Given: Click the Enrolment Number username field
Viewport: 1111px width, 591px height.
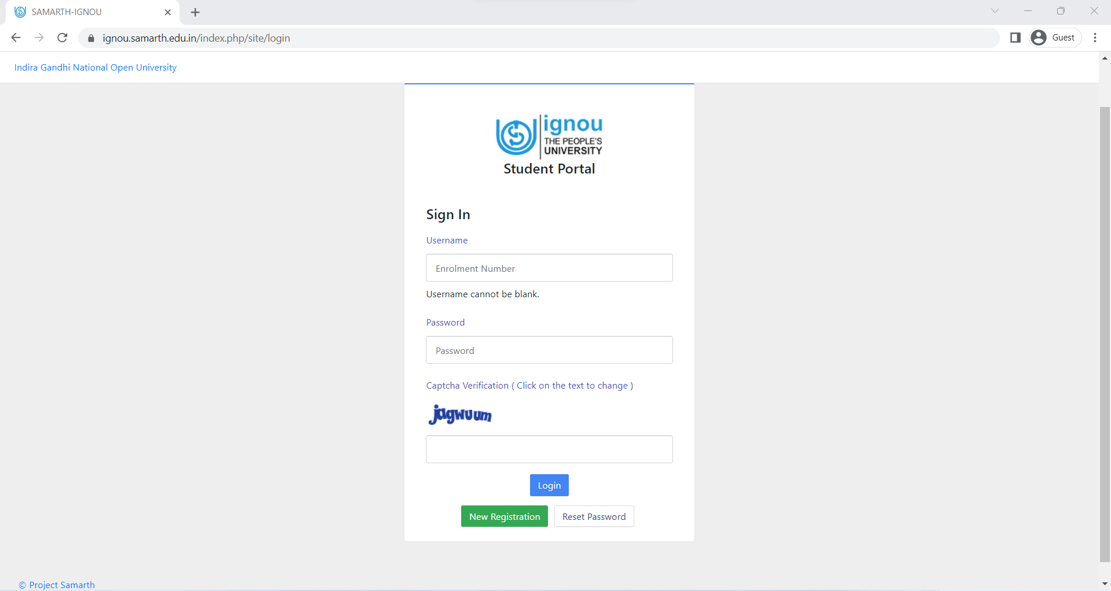Looking at the screenshot, I should [x=549, y=268].
